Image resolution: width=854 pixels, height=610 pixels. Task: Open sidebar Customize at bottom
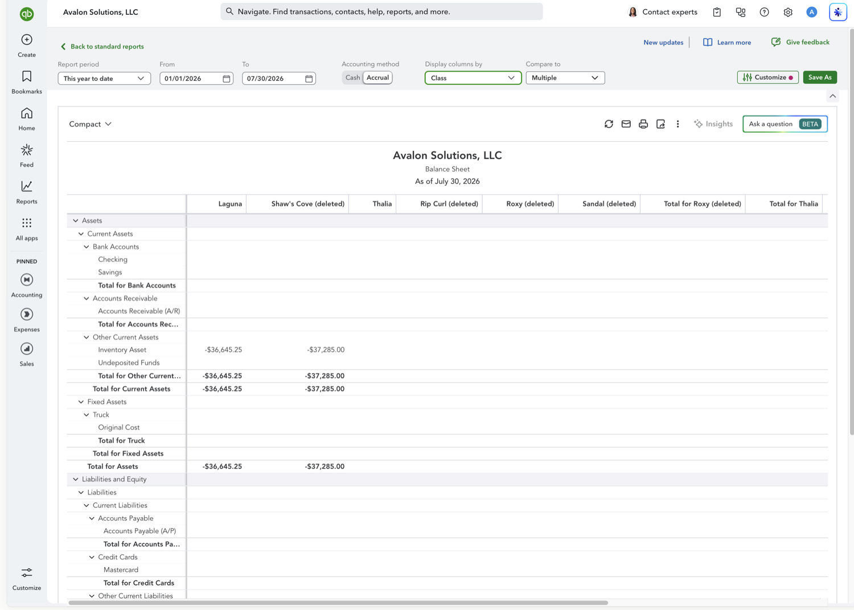[x=27, y=579]
